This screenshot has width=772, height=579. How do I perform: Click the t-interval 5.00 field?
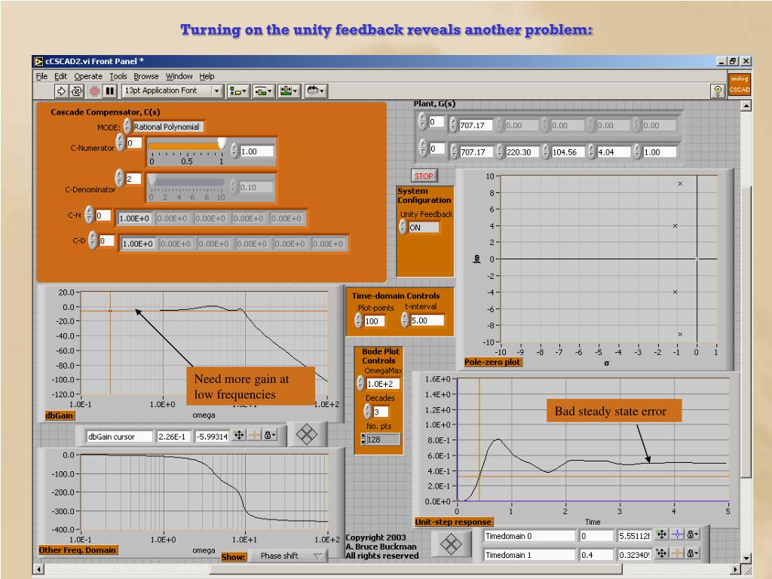click(x=427, y=320)
